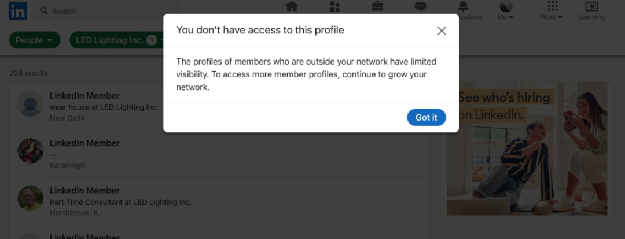Click the LinkedIn logo icon
The image size is (625, 239).
[18, 10]
